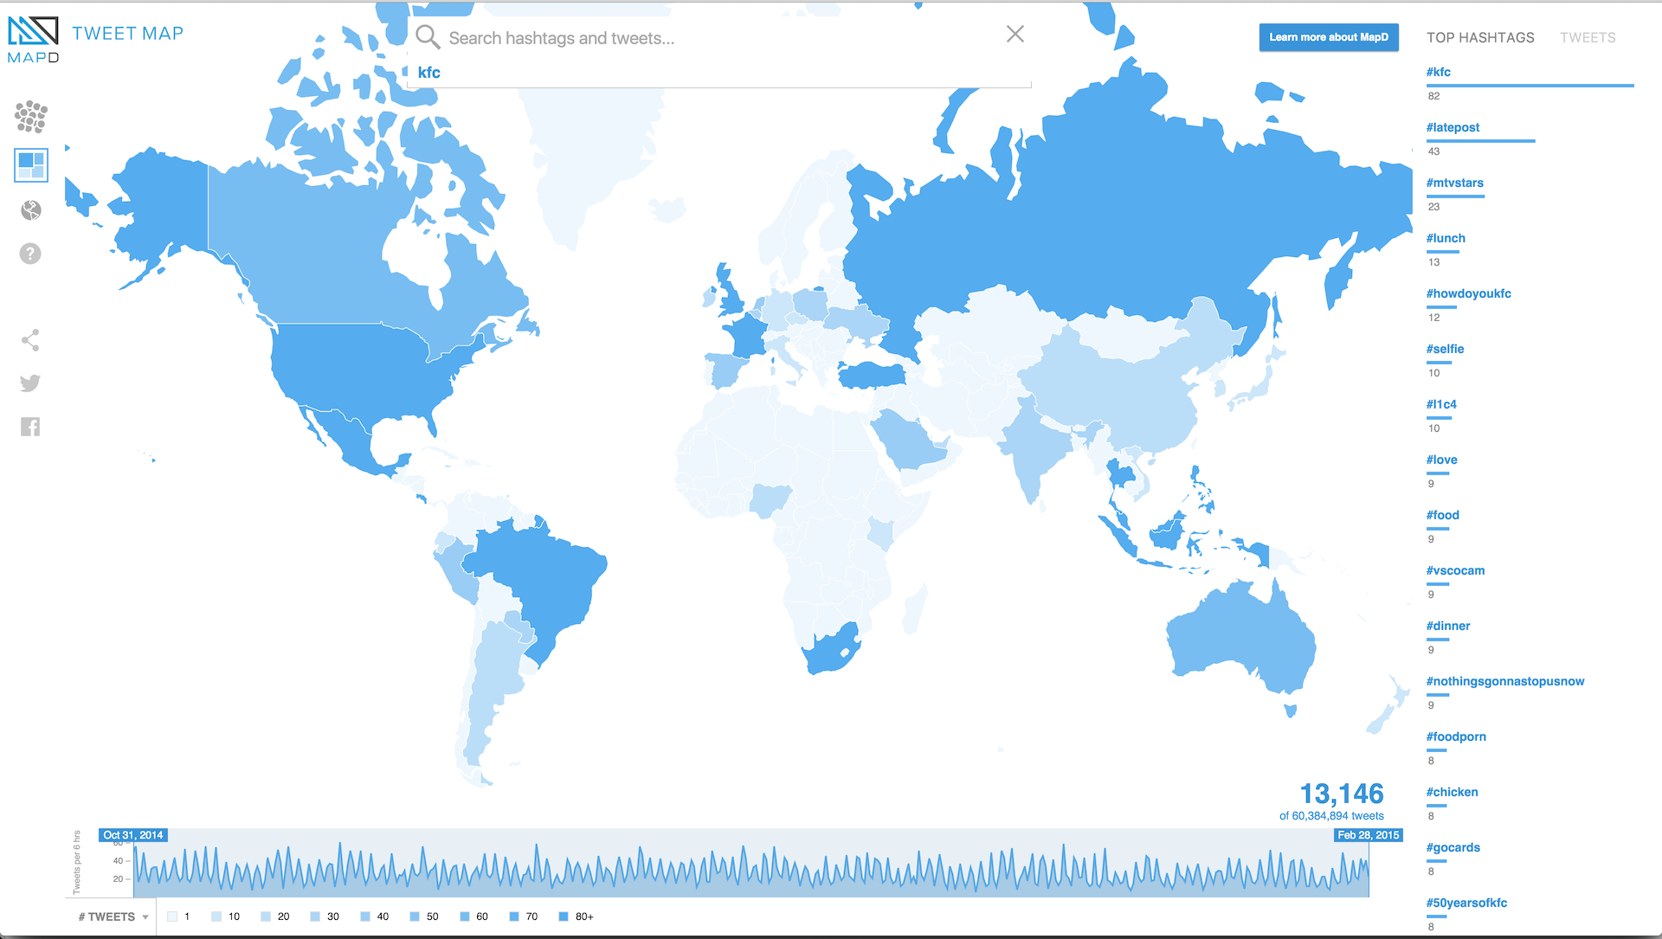
Task: Select the #food hashtag
Action: [x=1443, y=515]
